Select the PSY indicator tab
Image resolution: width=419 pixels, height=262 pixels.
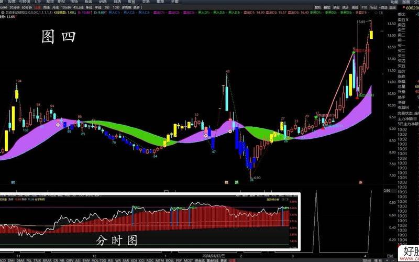point(179,260)
